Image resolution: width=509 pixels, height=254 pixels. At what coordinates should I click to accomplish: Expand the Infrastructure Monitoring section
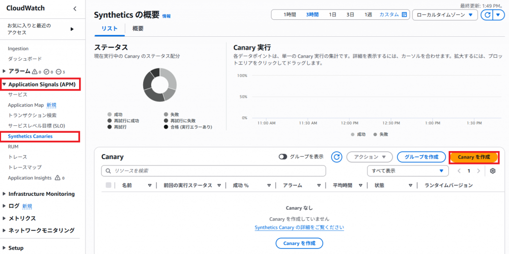(41, 194)
